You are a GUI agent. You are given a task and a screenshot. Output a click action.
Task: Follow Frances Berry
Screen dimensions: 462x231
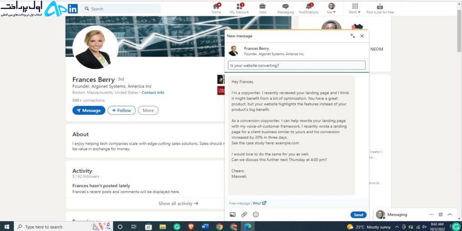point(121,111)
